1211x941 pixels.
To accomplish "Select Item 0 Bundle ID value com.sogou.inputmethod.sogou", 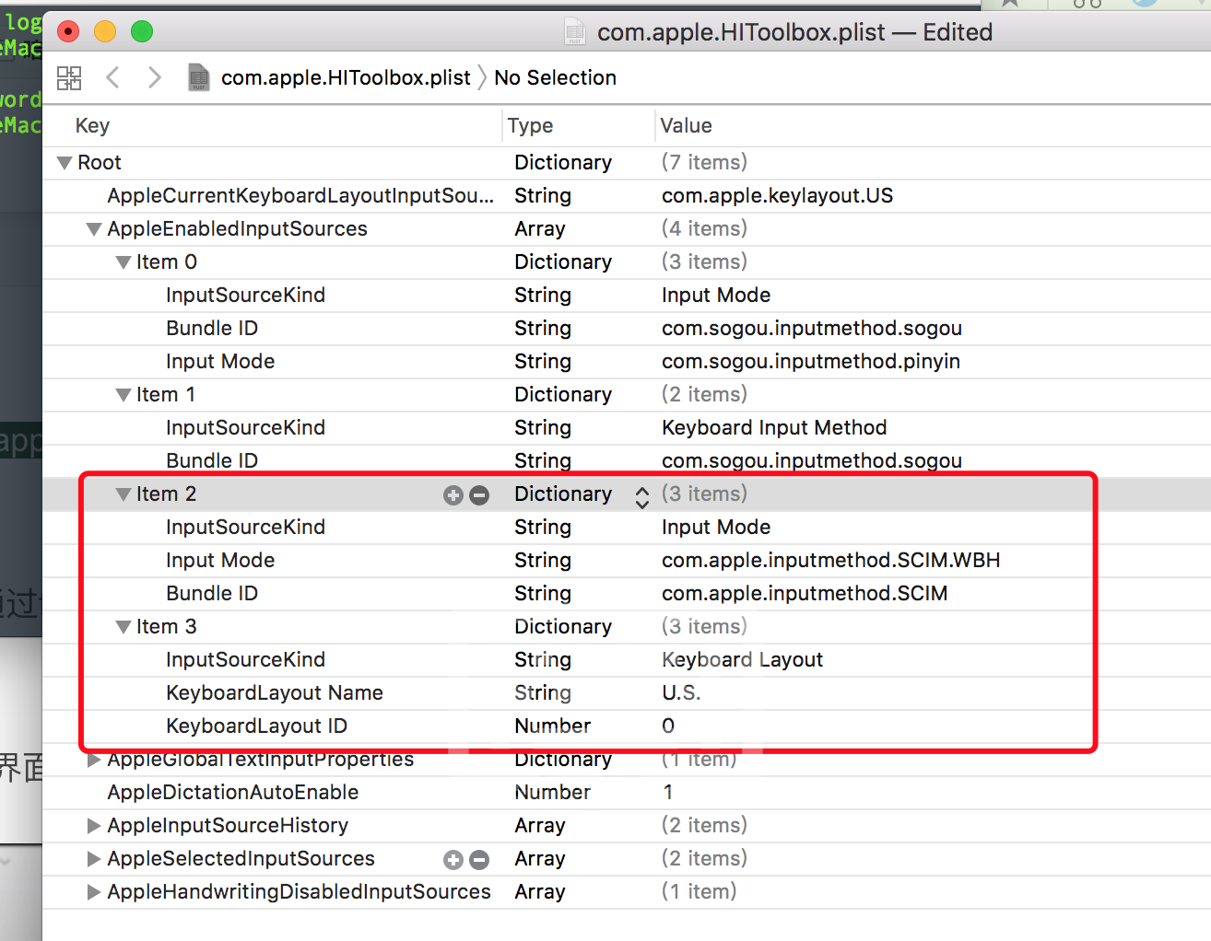I will tap(812, 328).
